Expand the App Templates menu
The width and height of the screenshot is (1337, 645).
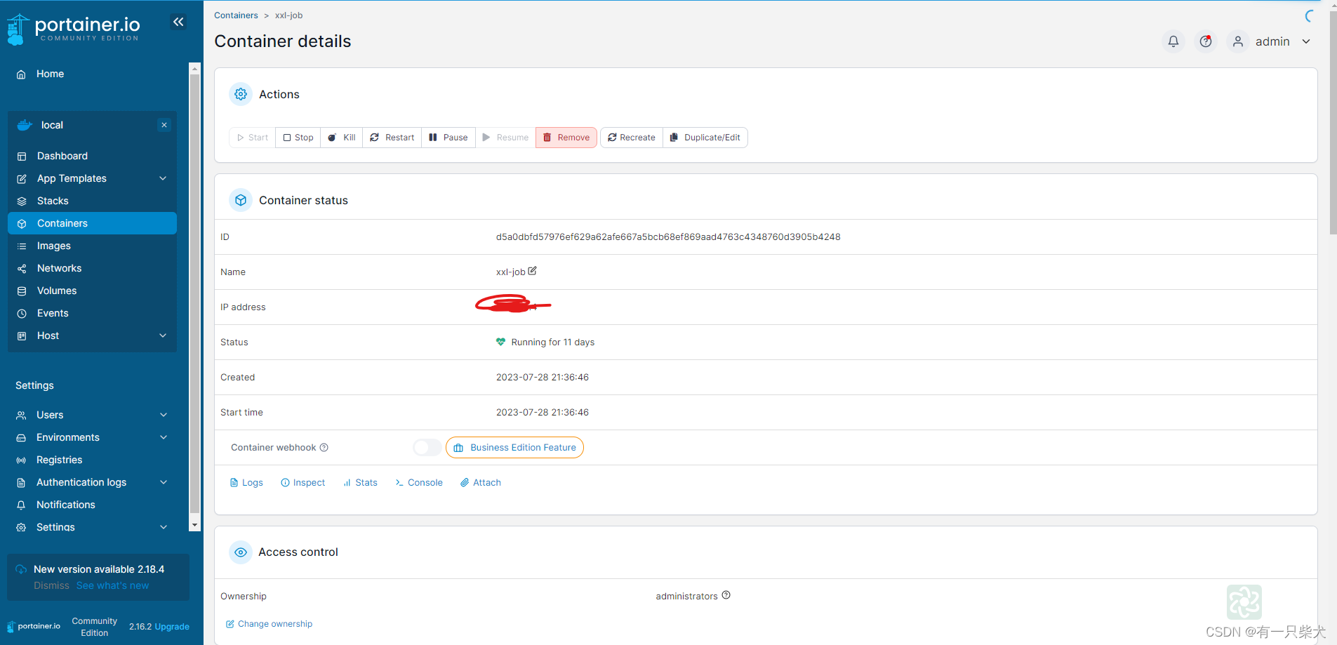click(x=164, y=178)
